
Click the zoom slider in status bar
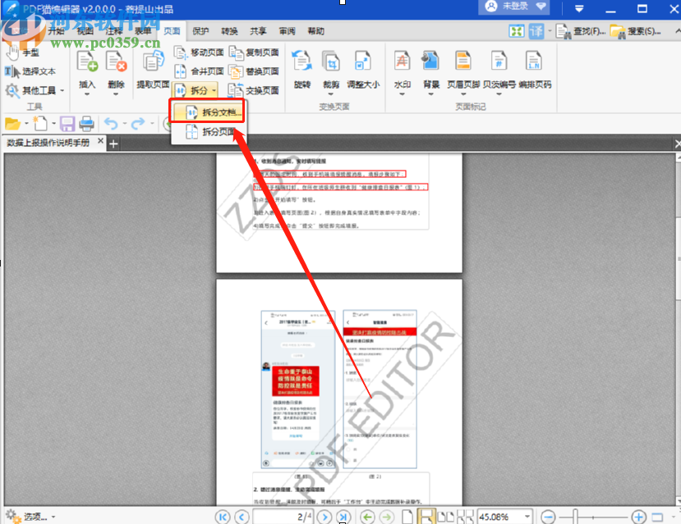(x=593, y=517)
